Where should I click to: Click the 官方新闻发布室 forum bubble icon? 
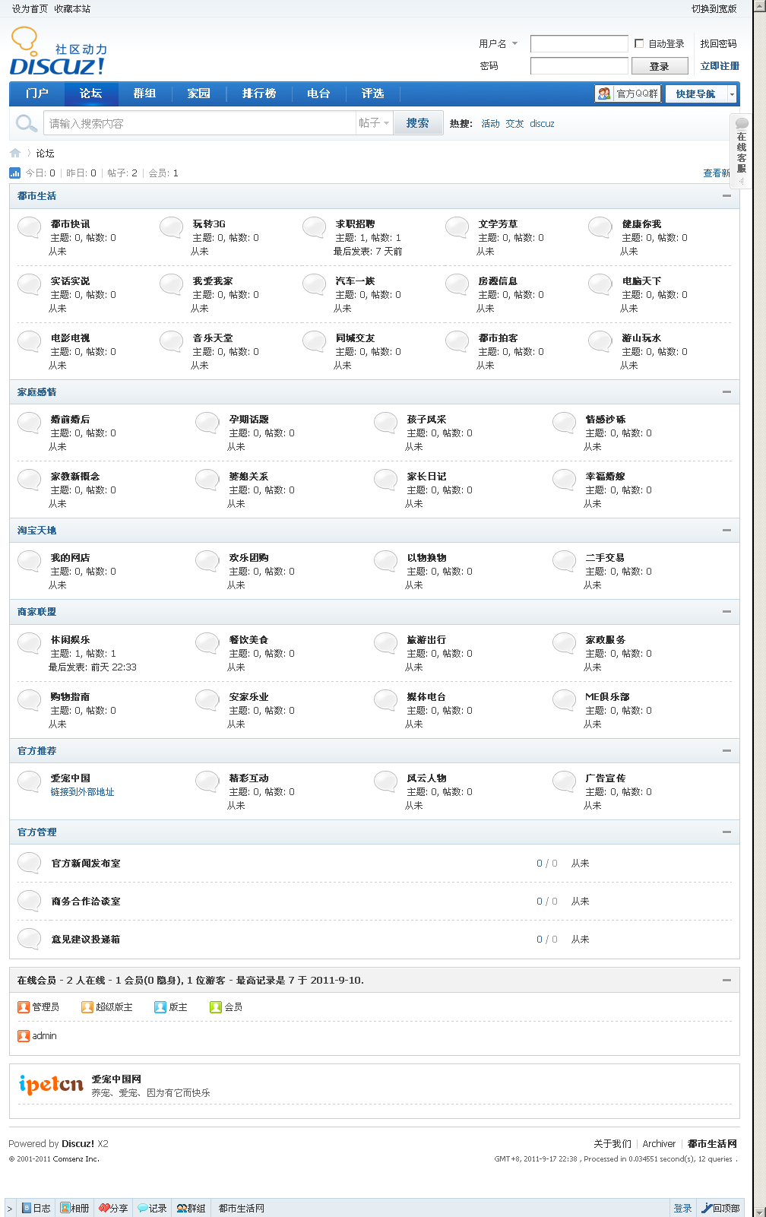(x=30, y=863)
